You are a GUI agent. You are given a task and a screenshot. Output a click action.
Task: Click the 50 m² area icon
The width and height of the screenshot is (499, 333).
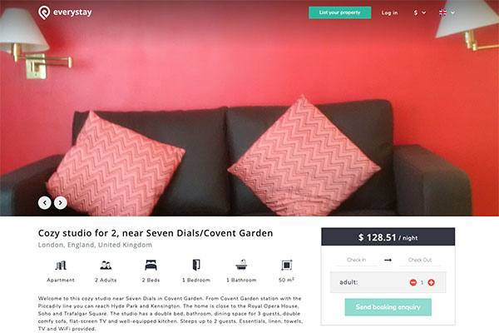pos(287,265)
